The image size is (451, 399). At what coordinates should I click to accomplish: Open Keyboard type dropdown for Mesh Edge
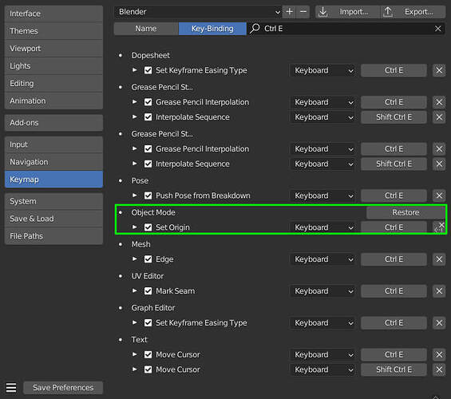point(323,259)
